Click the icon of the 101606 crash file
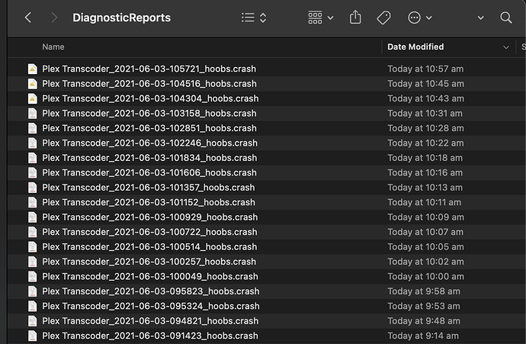 [x=32, y=172]
